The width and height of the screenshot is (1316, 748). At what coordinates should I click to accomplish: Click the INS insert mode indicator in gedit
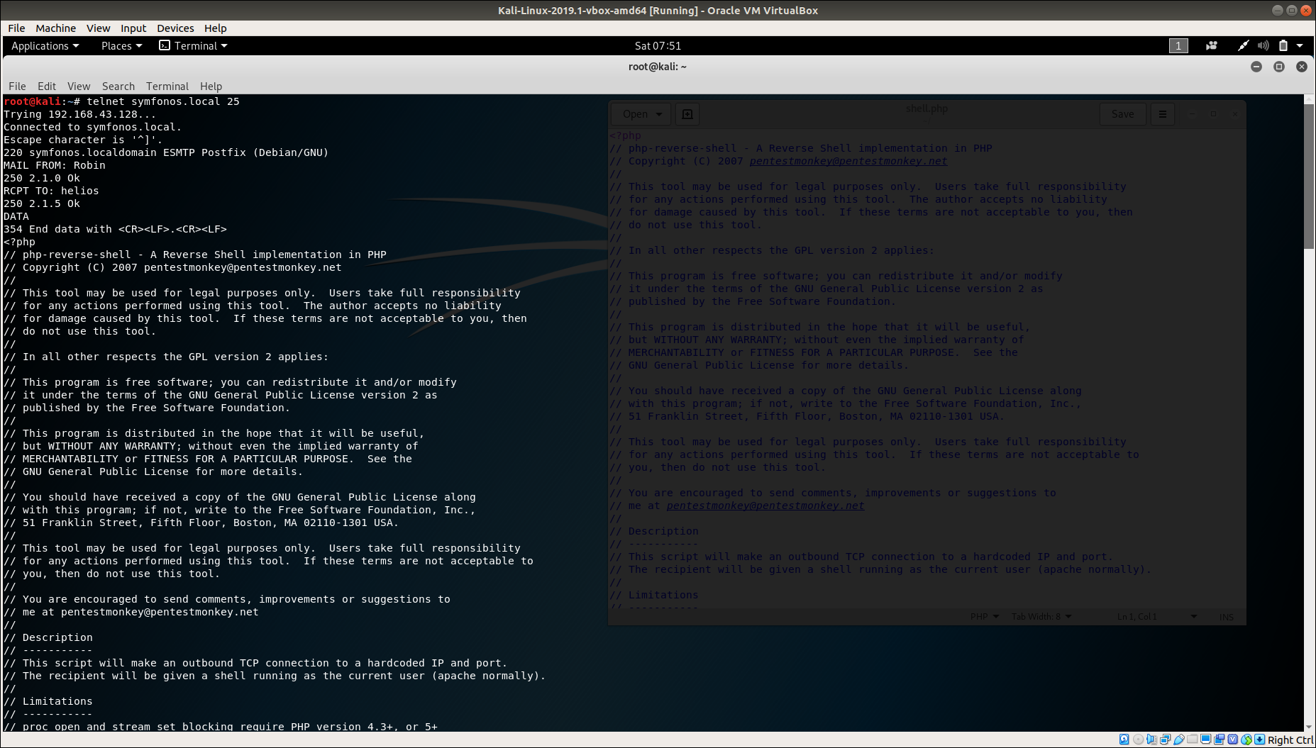1226,617
